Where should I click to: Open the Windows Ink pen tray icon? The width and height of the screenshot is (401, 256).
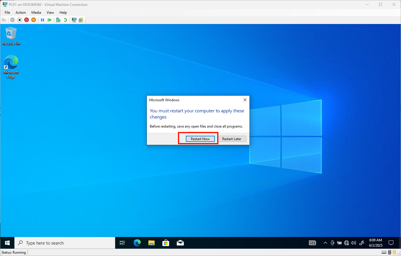pyautogui.click(x=362, y=243)
